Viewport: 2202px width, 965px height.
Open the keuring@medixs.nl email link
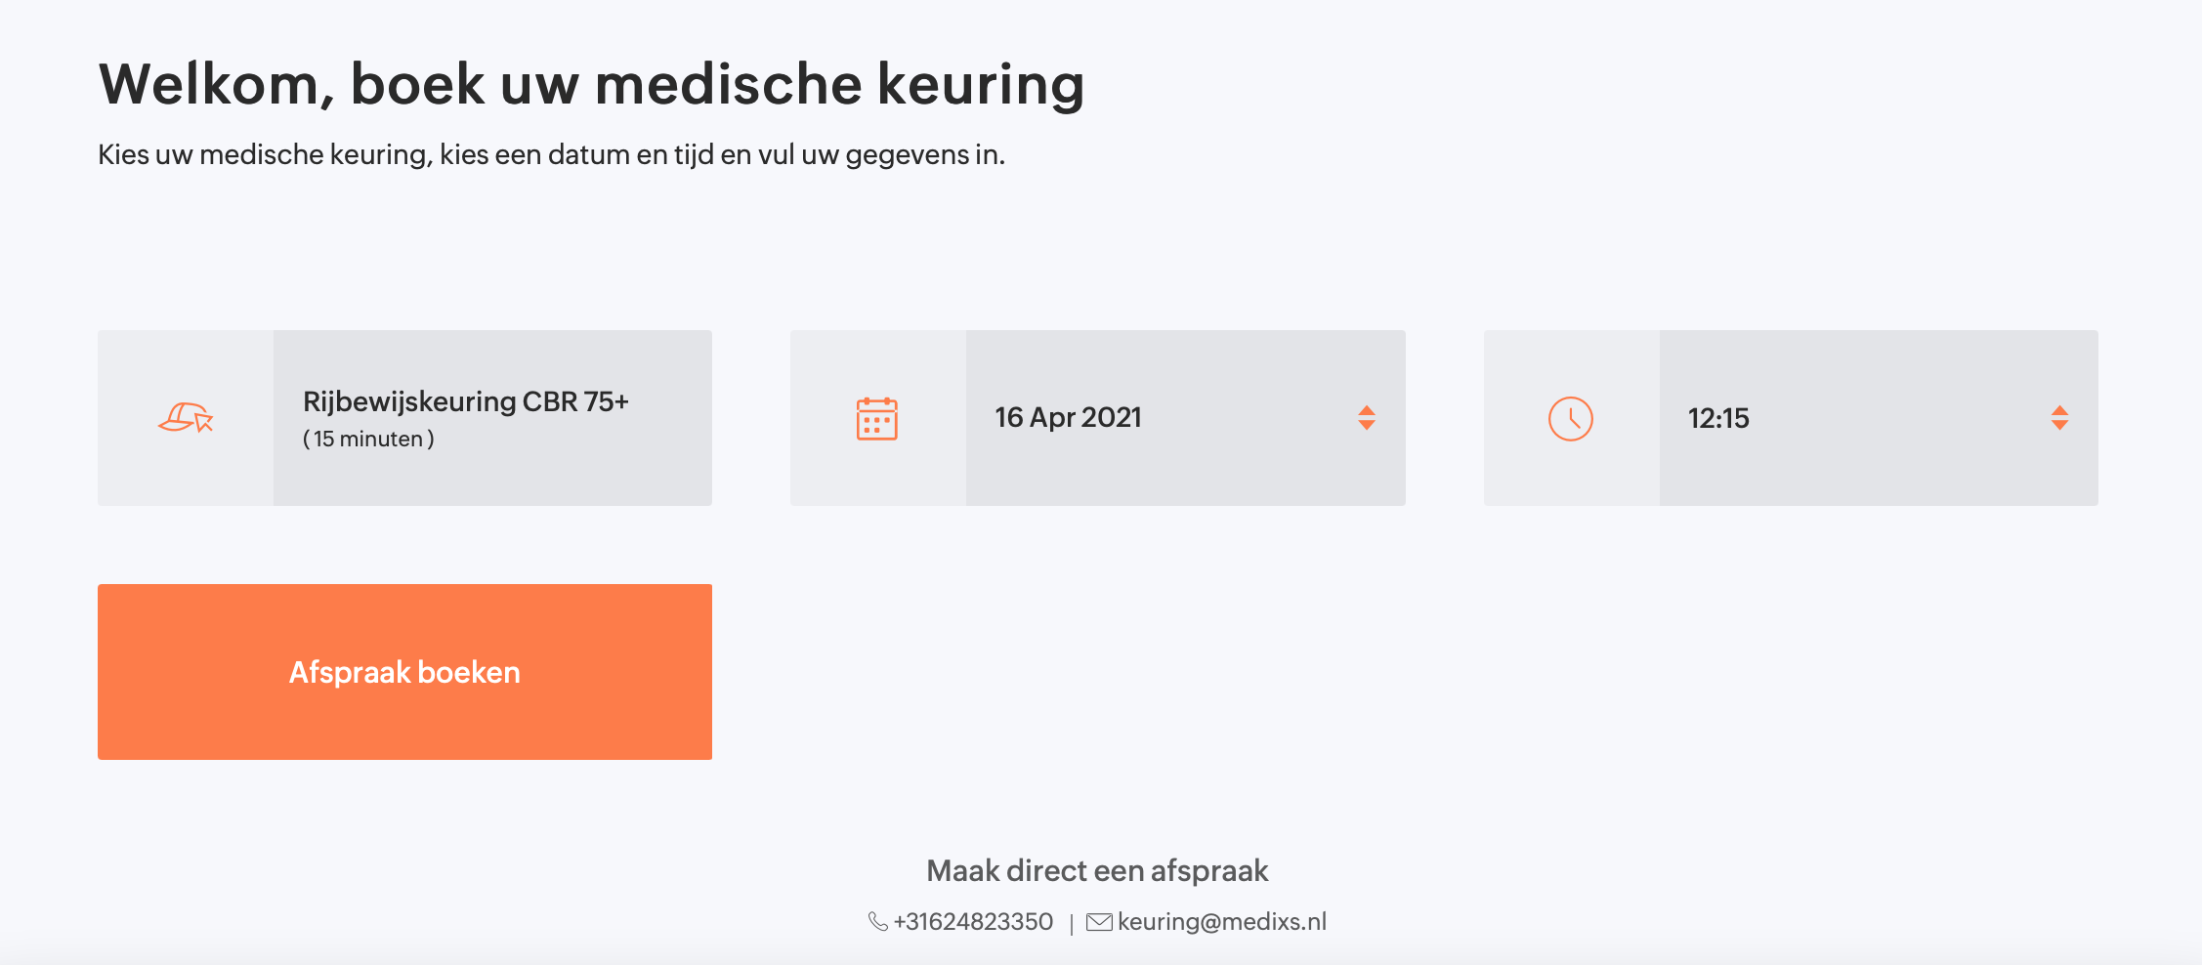point(1222,922)
